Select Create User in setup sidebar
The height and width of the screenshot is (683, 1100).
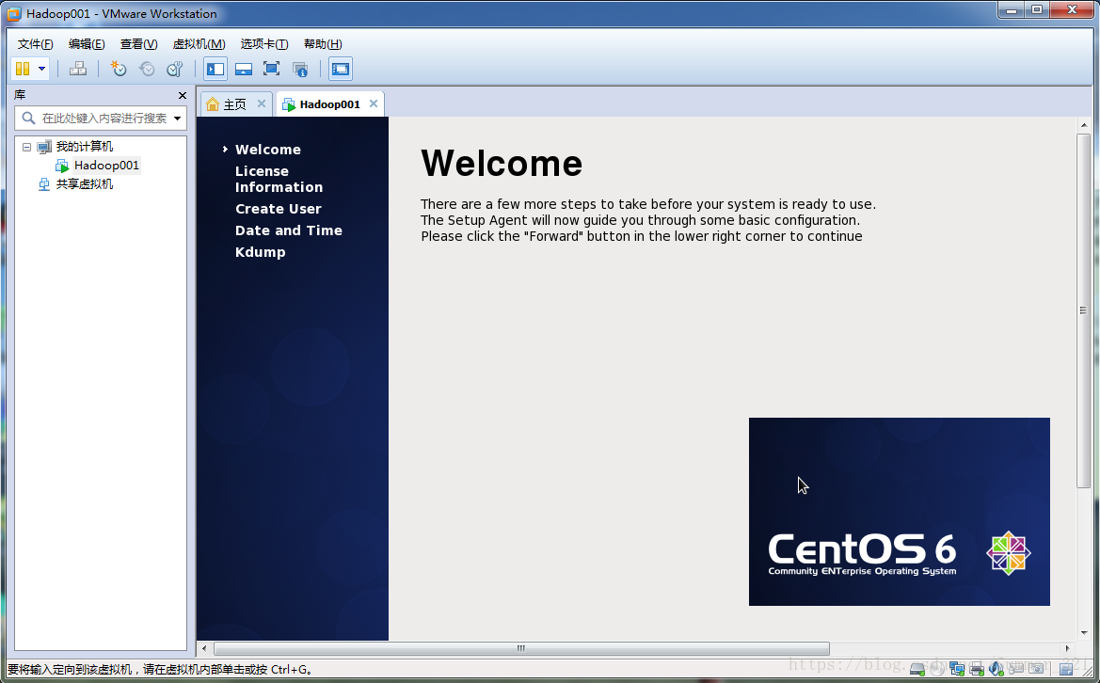pyautogui.click(x=279, y=209)
